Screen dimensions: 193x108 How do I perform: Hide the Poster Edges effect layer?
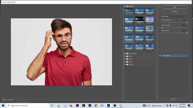tap(160, 56)
